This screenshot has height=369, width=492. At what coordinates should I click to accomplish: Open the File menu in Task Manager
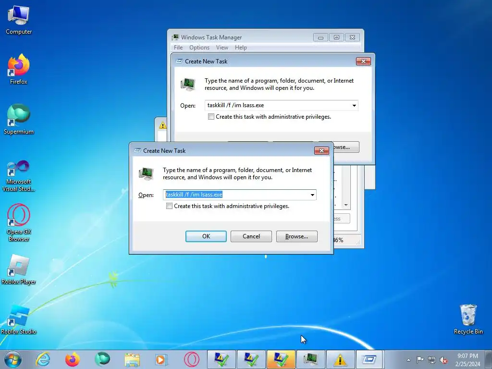178,48
